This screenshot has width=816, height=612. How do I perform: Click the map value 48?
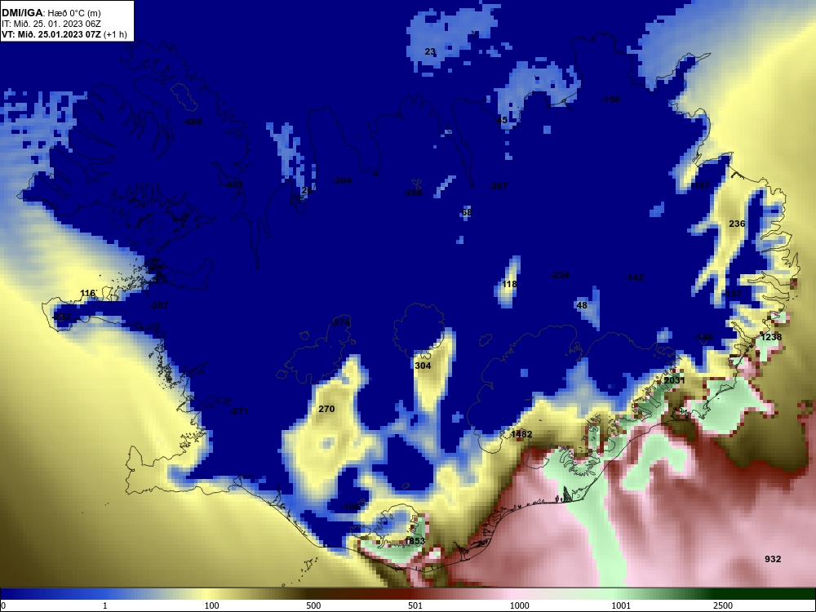click(x=582, y=305)
